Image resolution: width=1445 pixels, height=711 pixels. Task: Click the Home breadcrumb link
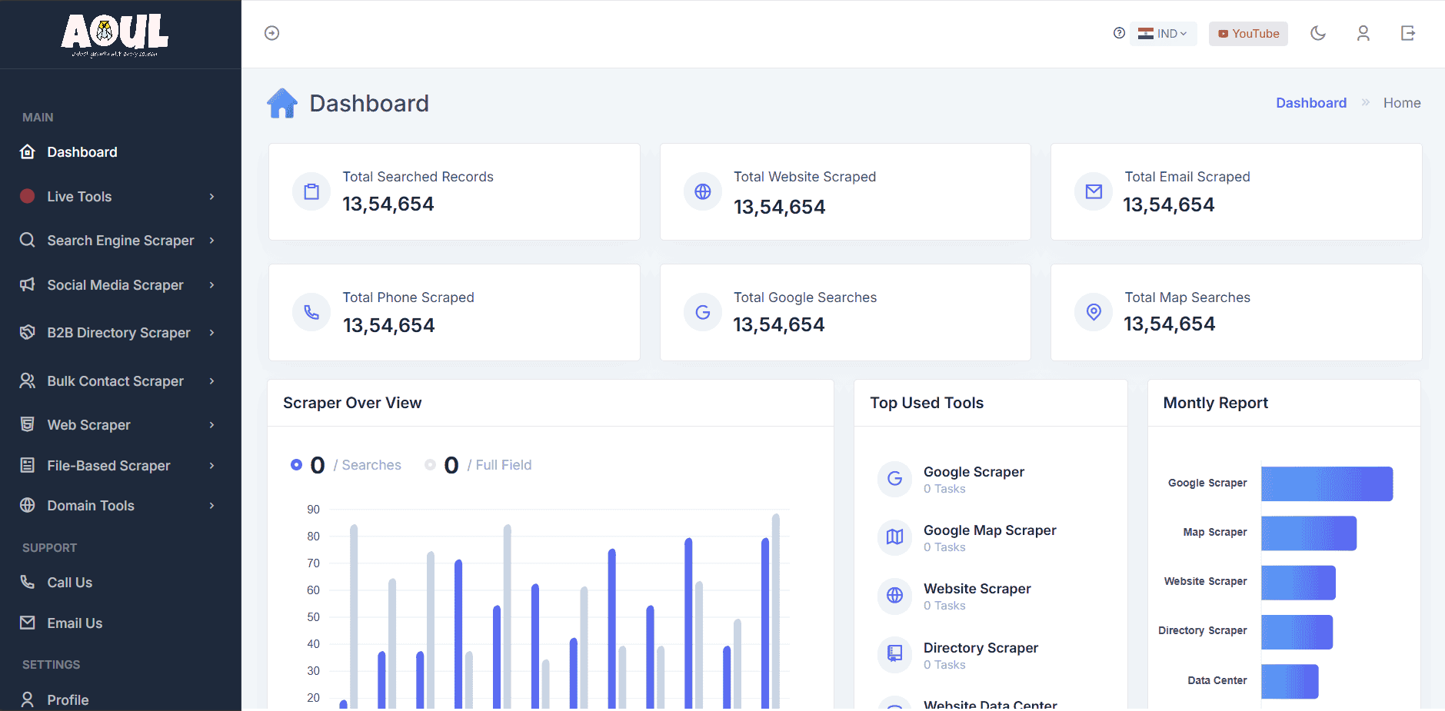click(1401, 102)
